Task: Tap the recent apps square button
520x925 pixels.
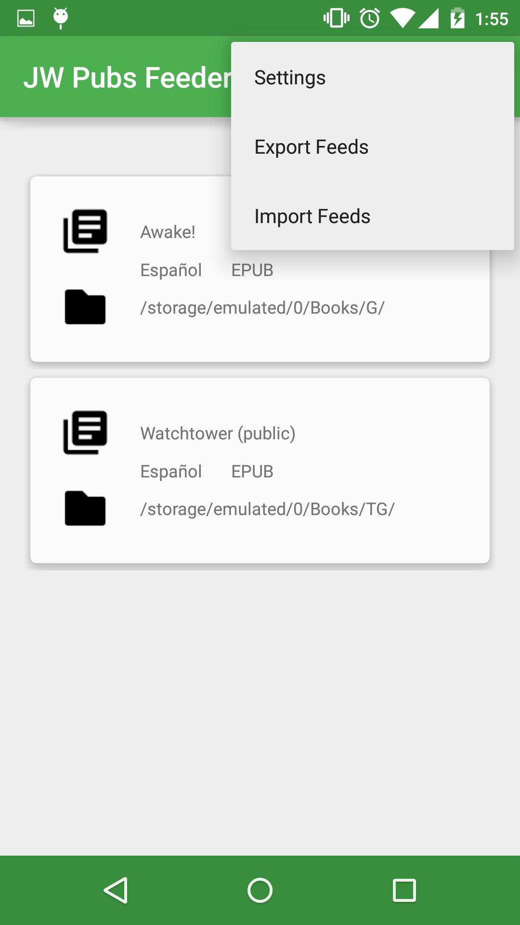Action: pos(404,890)
